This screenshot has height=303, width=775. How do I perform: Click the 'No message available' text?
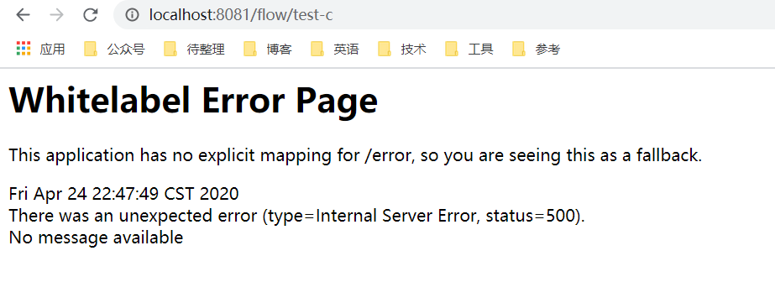pos(97,238)
